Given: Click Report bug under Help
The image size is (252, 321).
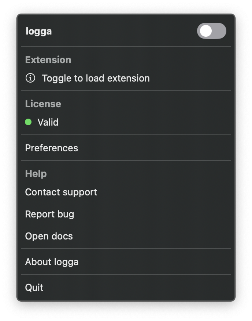Looking at the screenshot, I should click(x=49, y=214).
